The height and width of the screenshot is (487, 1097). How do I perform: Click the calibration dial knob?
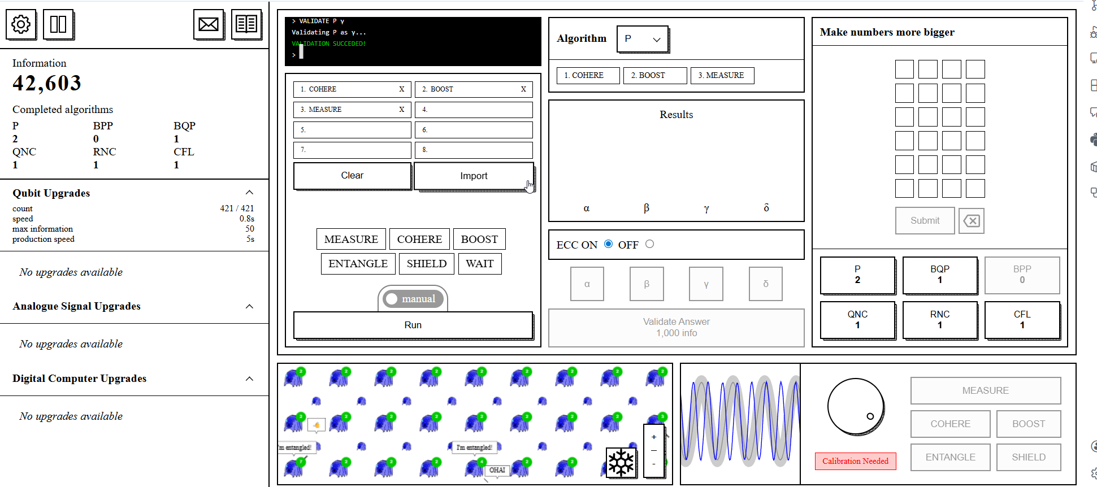(856, 406)
